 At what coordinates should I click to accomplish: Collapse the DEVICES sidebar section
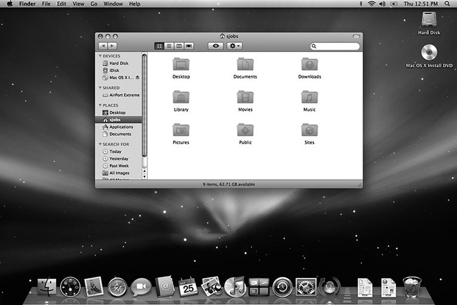click(100, 56)
